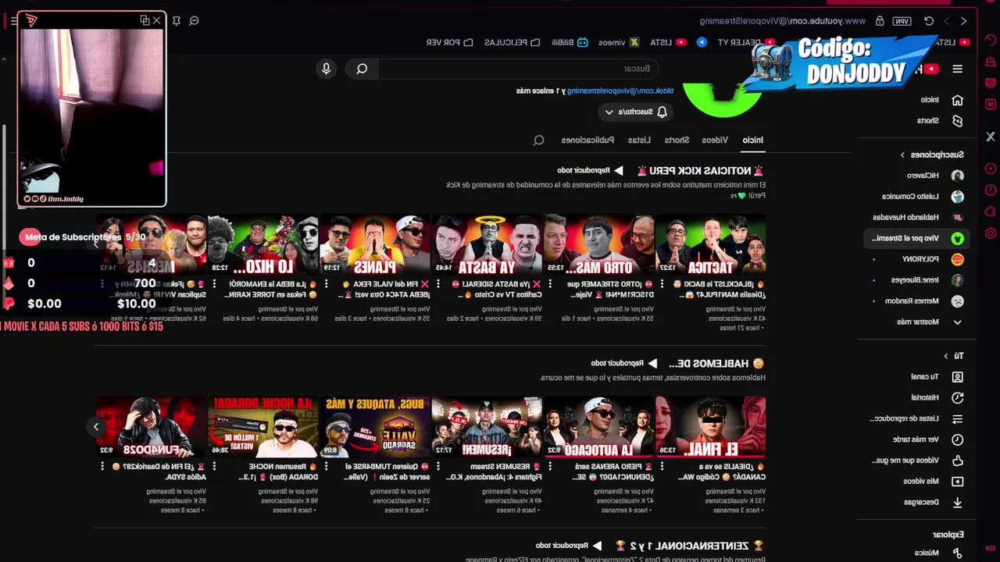Open Música under Explorar
1000x562 pixels.
point(937,553)
